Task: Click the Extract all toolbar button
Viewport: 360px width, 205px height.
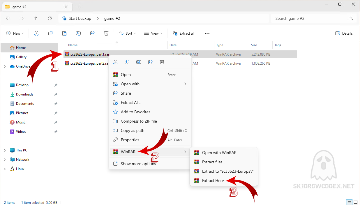Action: [x=183, y=33]
